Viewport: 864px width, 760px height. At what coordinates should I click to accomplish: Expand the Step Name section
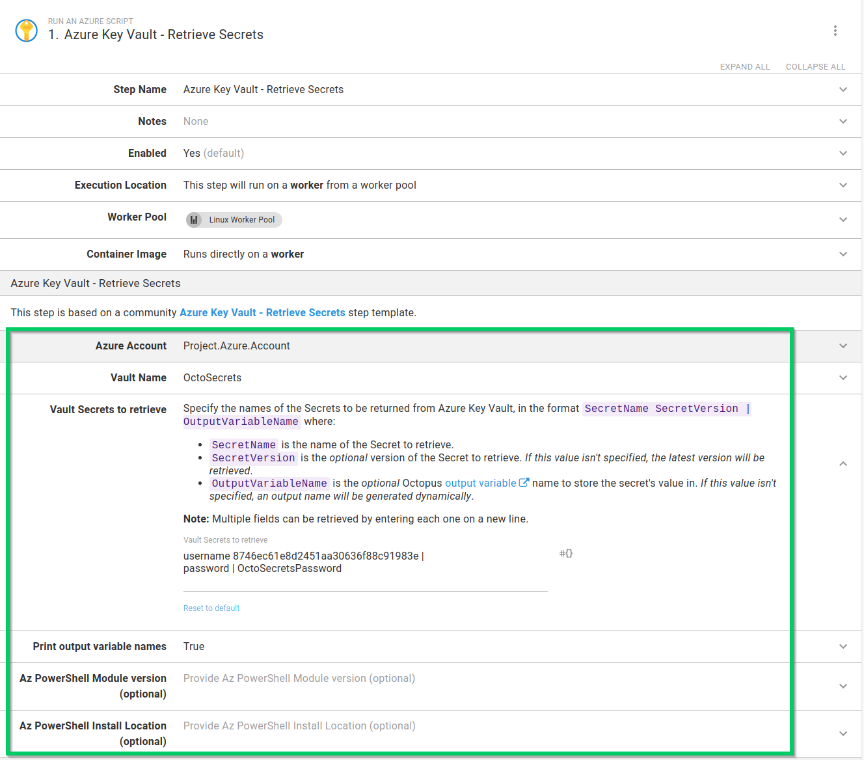tap(843, 89)
